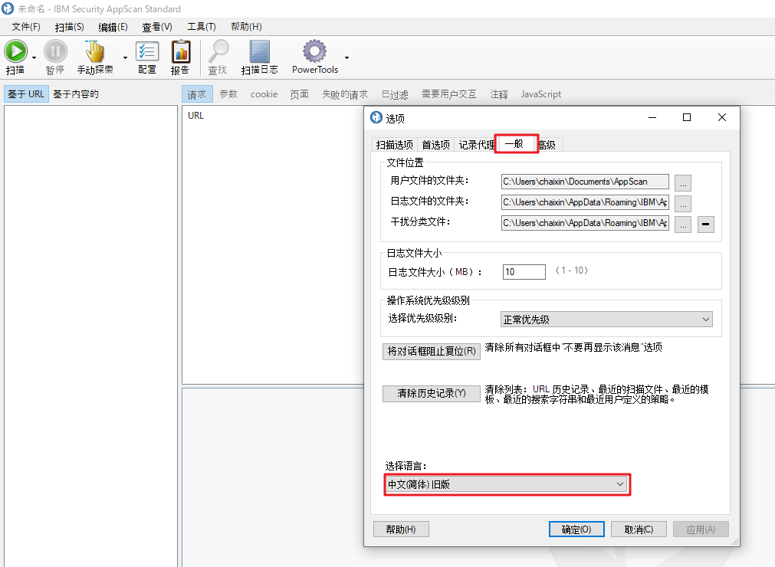Open Scan Log (扫描日志) icon

(260, 51)
